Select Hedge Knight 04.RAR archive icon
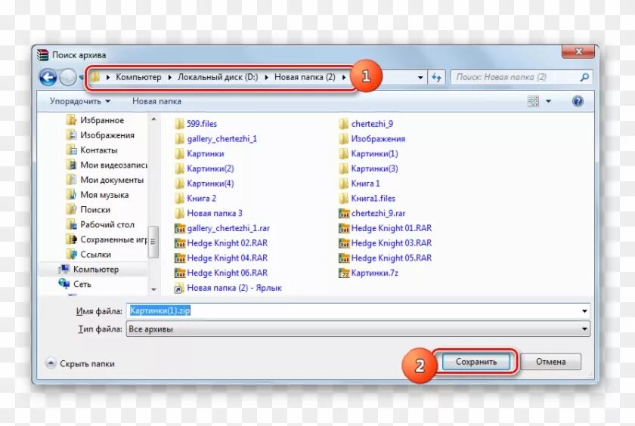Image resolution: width=635 pixels, height=426 pixels. (x=179, y=258)
